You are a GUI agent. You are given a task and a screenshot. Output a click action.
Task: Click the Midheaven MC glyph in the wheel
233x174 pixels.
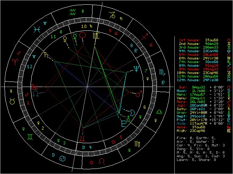click(x=95, y=36)
